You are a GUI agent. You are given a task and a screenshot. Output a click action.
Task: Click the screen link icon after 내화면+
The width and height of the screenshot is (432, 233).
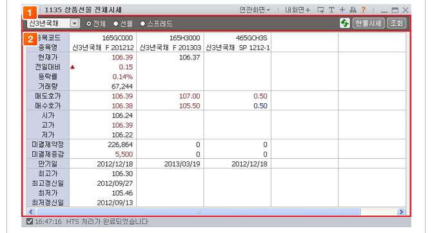tap(320, 10)
